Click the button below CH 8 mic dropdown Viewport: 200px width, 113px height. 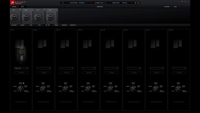[x=179, y=73]
